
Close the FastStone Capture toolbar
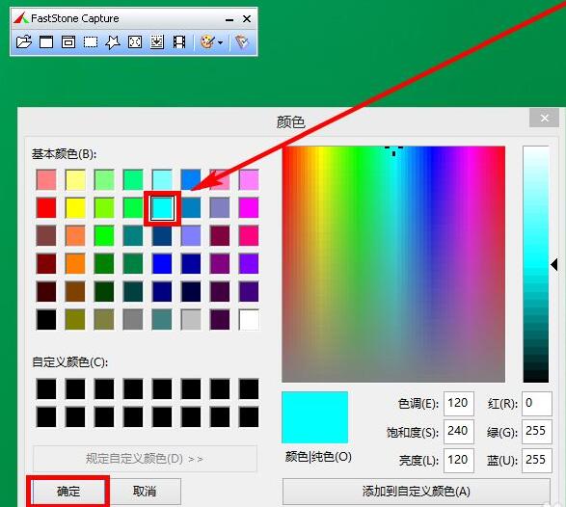247,18
